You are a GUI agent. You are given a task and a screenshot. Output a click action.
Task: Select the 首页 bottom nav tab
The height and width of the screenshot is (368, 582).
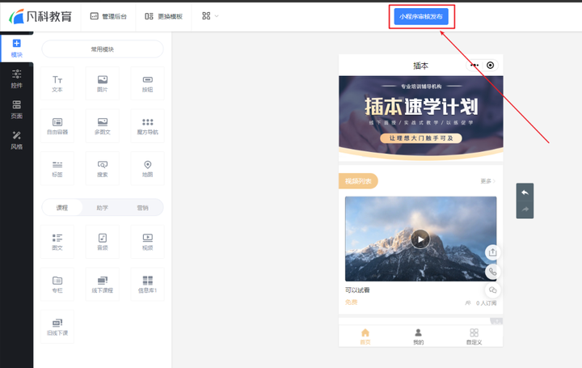pos(365,336)
